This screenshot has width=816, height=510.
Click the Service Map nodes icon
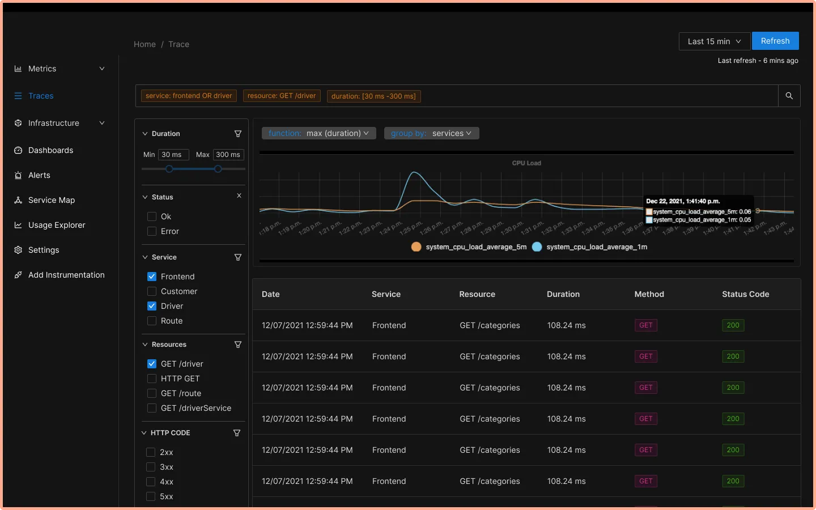click(18, 200)
